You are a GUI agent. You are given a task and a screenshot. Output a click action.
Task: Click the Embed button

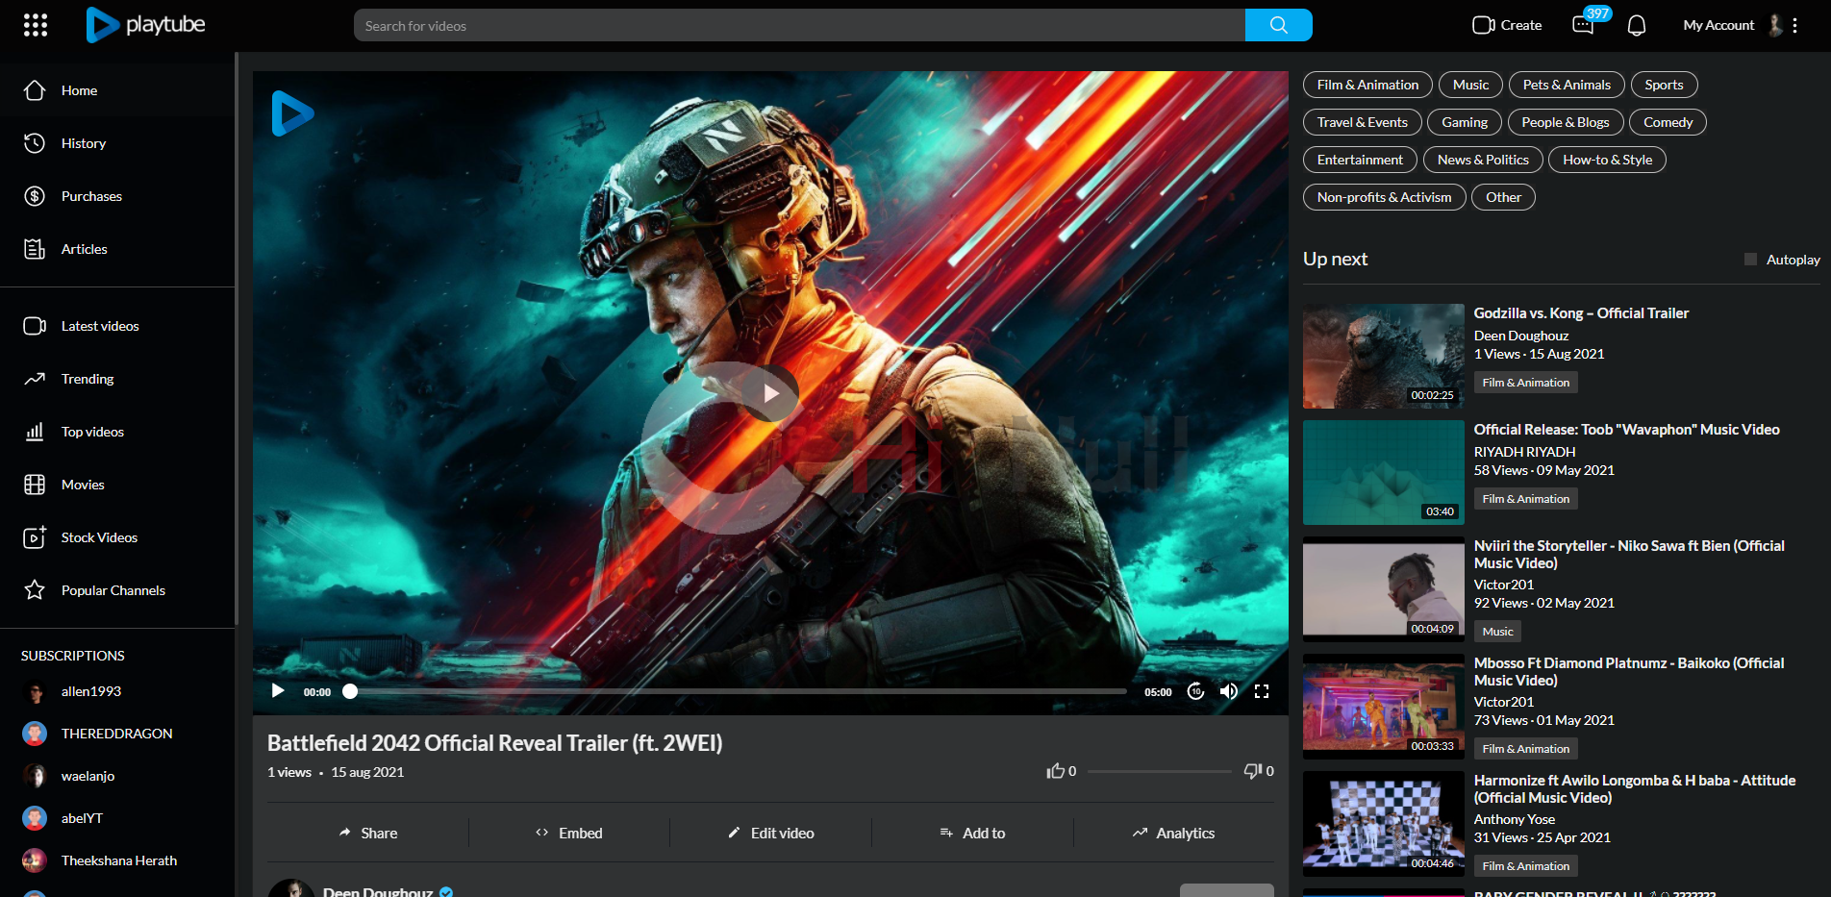[x=569, y=833]
